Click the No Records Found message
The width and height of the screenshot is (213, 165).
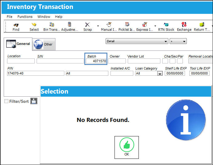point(103,120)
